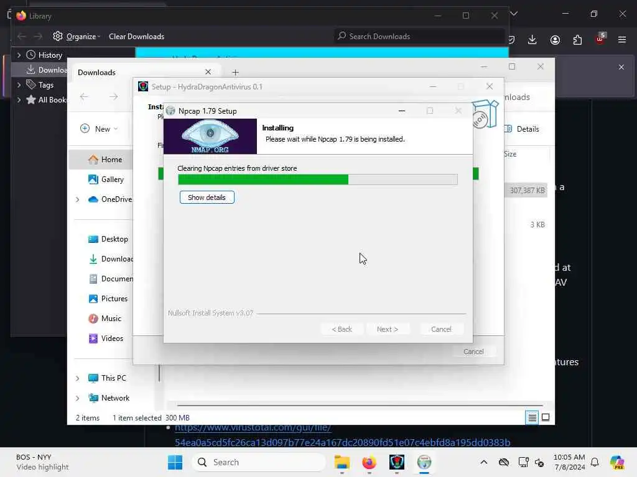Open Firefox hamburger application menu
Screen dimensions: 637x477
tap(622, 40)
